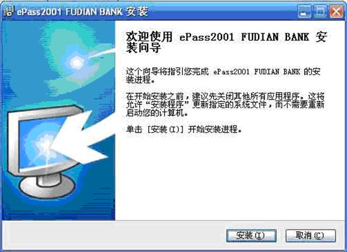Click the title bar text ePass2001 FUDIAN BANK 安装
Viewport: 347px width, 252px height.
click(x=82, y=11)
